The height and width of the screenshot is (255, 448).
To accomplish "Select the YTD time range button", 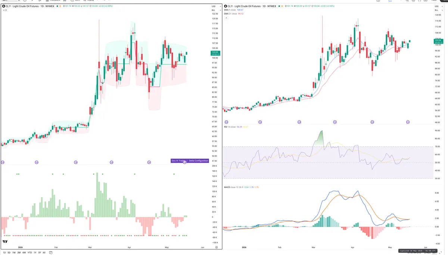I will point(29,252).
